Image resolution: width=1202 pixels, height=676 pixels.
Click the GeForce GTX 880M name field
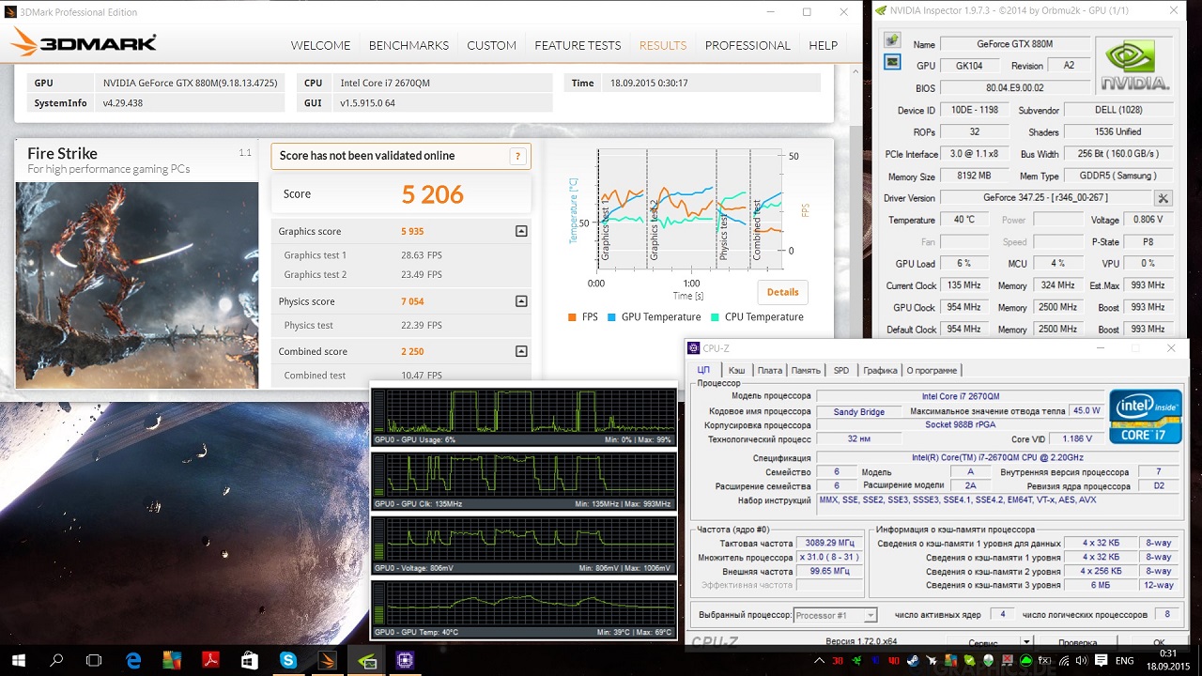[1015, 44]
